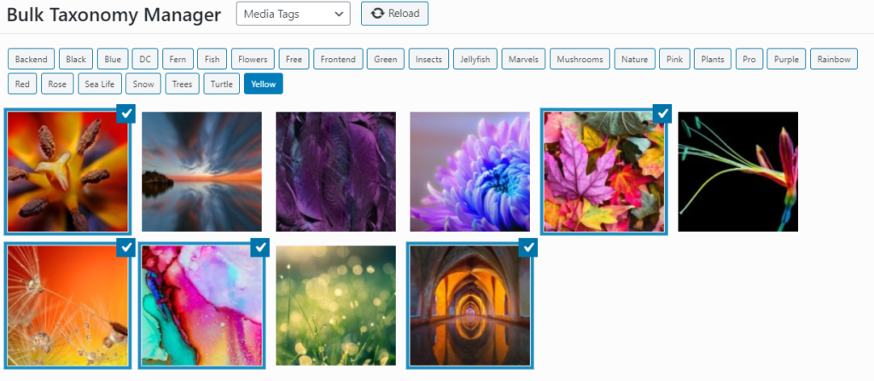This screenshot has width=874, height=381.
Task: Select the Rose tag
Action: 57,84
